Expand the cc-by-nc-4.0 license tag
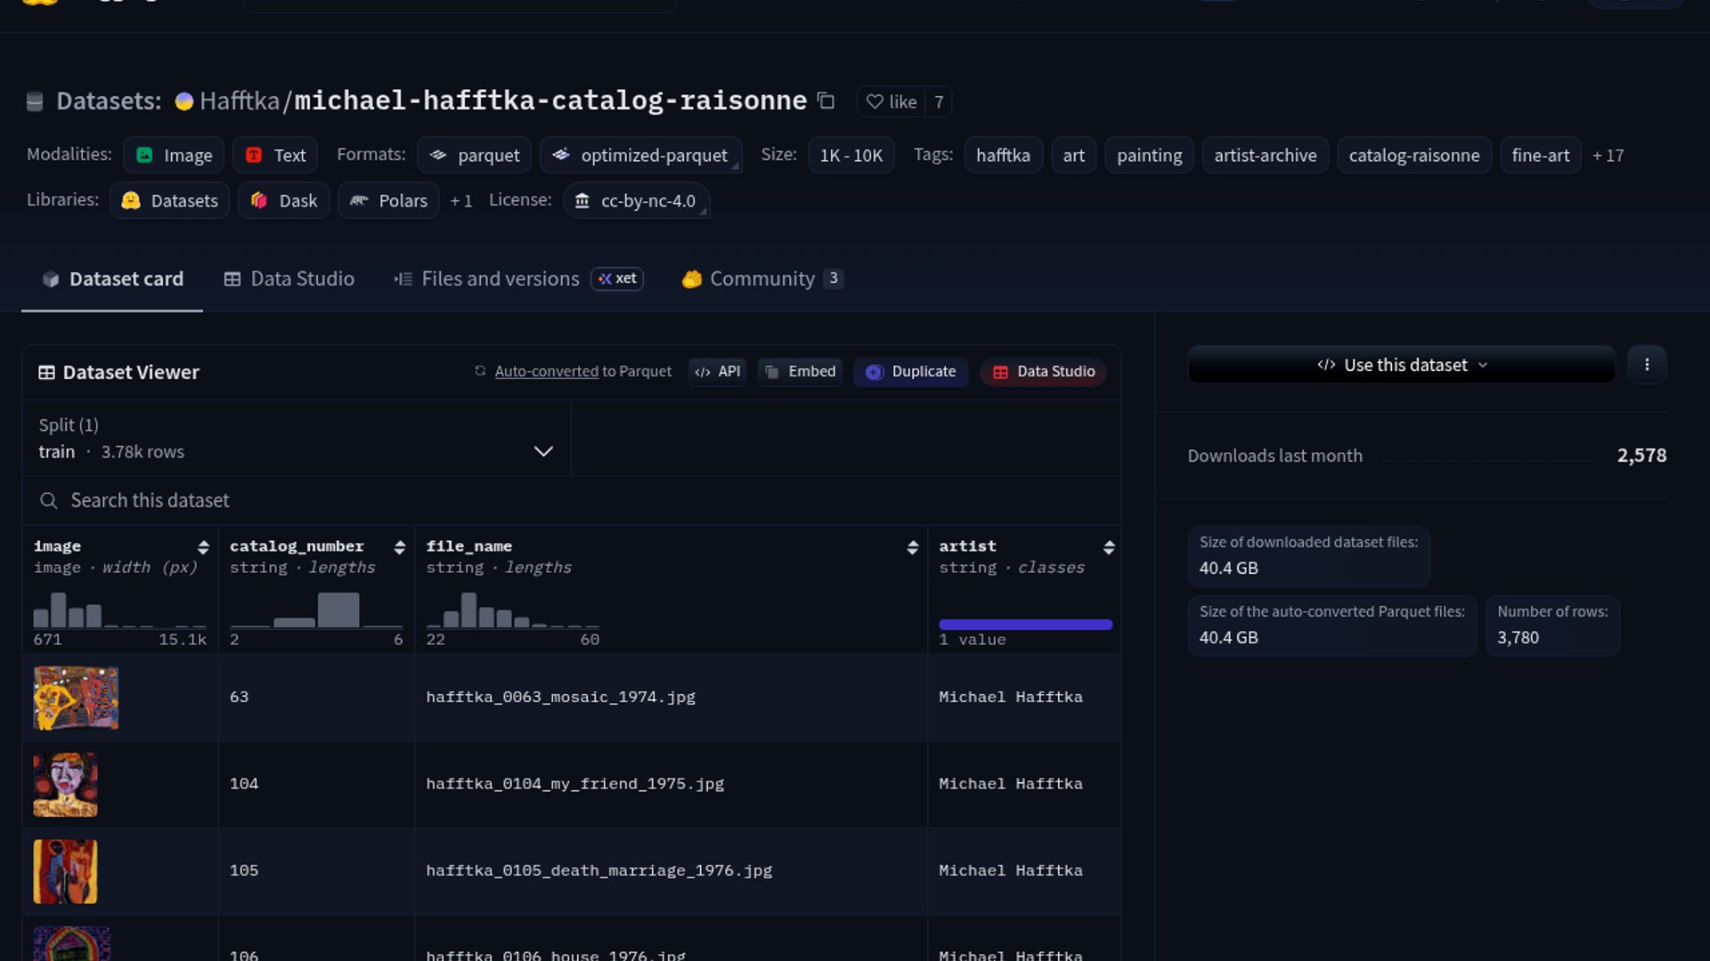Screen dimensions: 1710x961 click(636, 201)
